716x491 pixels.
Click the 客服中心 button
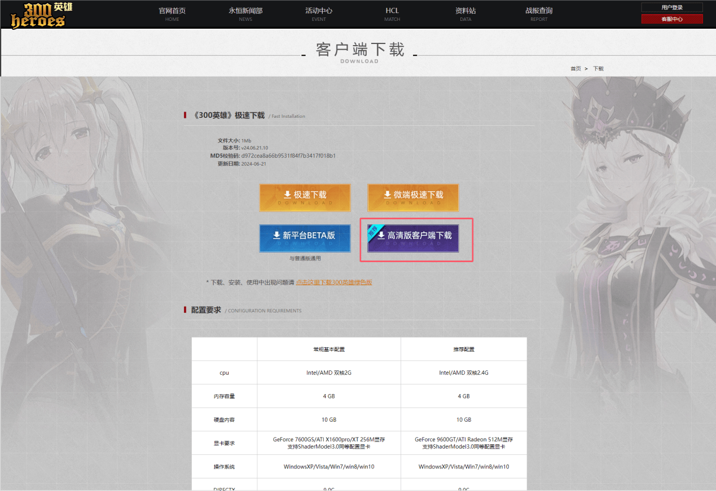(672, 19)
